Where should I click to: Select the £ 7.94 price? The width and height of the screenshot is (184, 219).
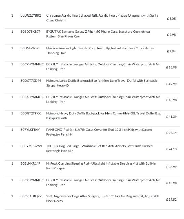[171, 51]
